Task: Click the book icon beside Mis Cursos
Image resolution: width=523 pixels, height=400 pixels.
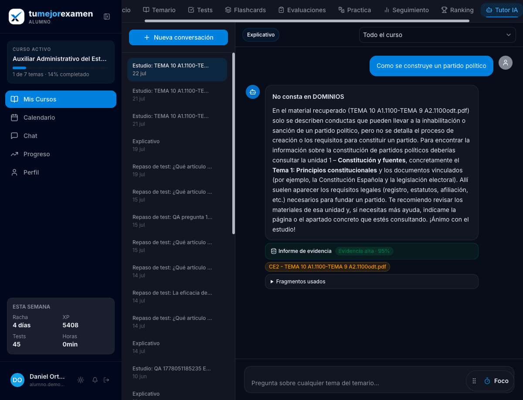Action: coord(14,99)
